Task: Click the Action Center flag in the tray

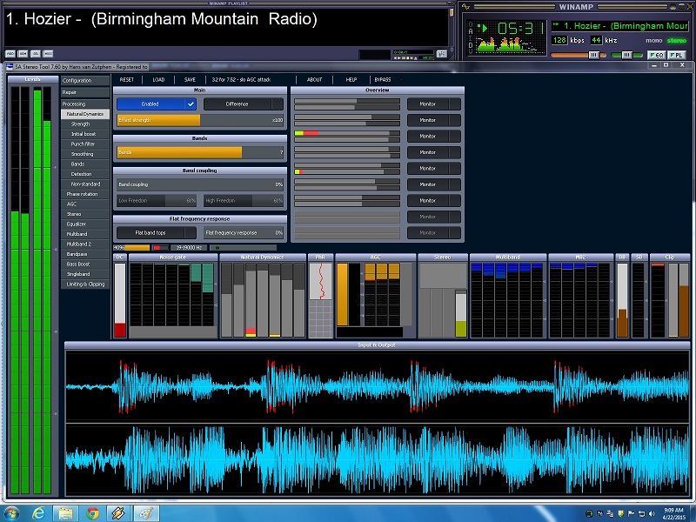Action: pyautogui.click(x=631, y=513)
